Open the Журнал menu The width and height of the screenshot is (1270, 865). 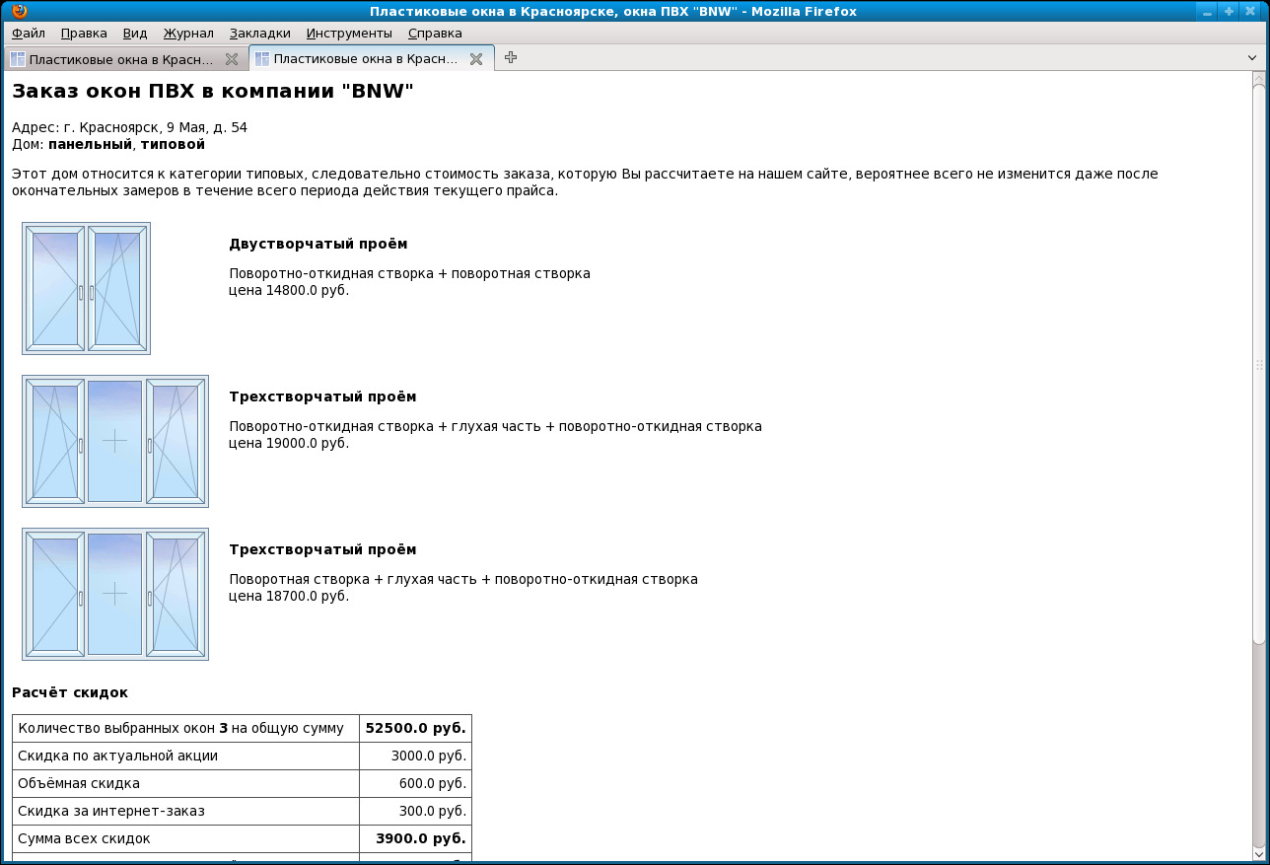point(187,33)
